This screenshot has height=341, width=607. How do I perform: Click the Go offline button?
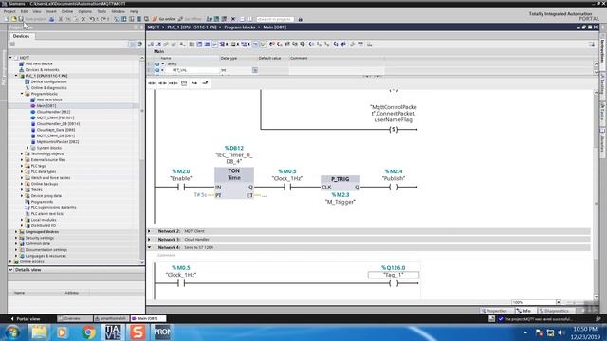click(x=190, y=19)
